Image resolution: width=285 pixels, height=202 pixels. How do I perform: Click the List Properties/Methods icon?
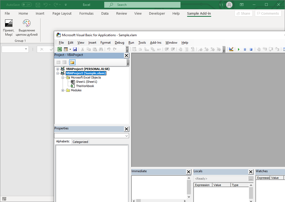(x=134, y=49)
